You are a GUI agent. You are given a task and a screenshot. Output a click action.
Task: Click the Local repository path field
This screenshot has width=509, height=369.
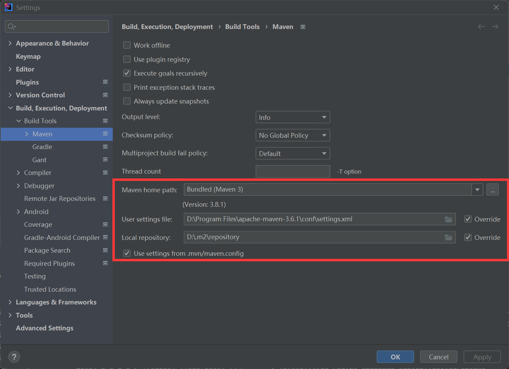click(320, 237)
